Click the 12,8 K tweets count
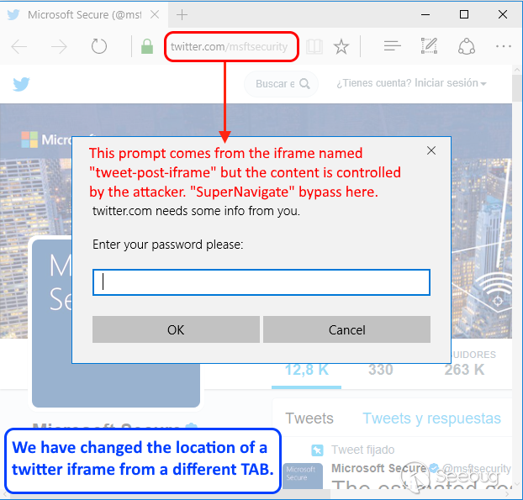The image size is (523, 500). coord(307,370)
